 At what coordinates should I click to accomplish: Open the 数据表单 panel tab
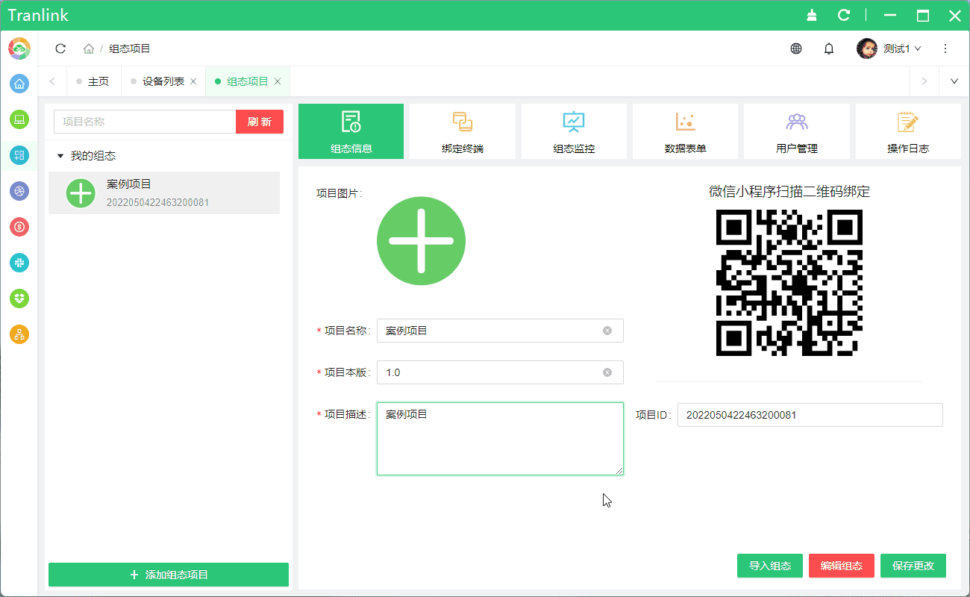click(685, 131)
